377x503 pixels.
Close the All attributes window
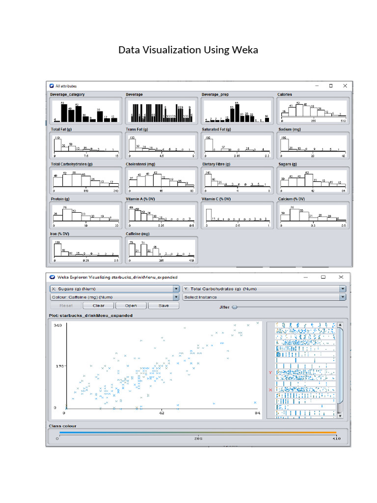coord(345,85)
